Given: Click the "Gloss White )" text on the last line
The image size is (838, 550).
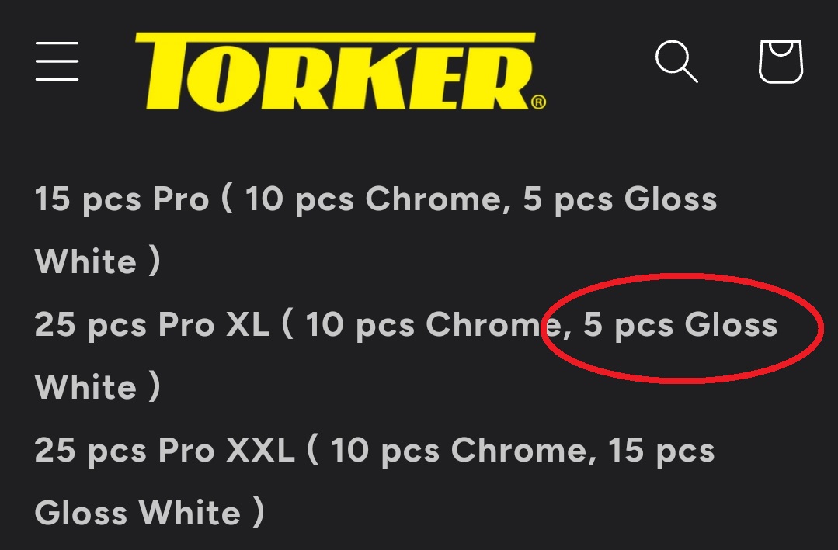Looking at the screenshot, I should pyautogui.click(x=149, y=514).
